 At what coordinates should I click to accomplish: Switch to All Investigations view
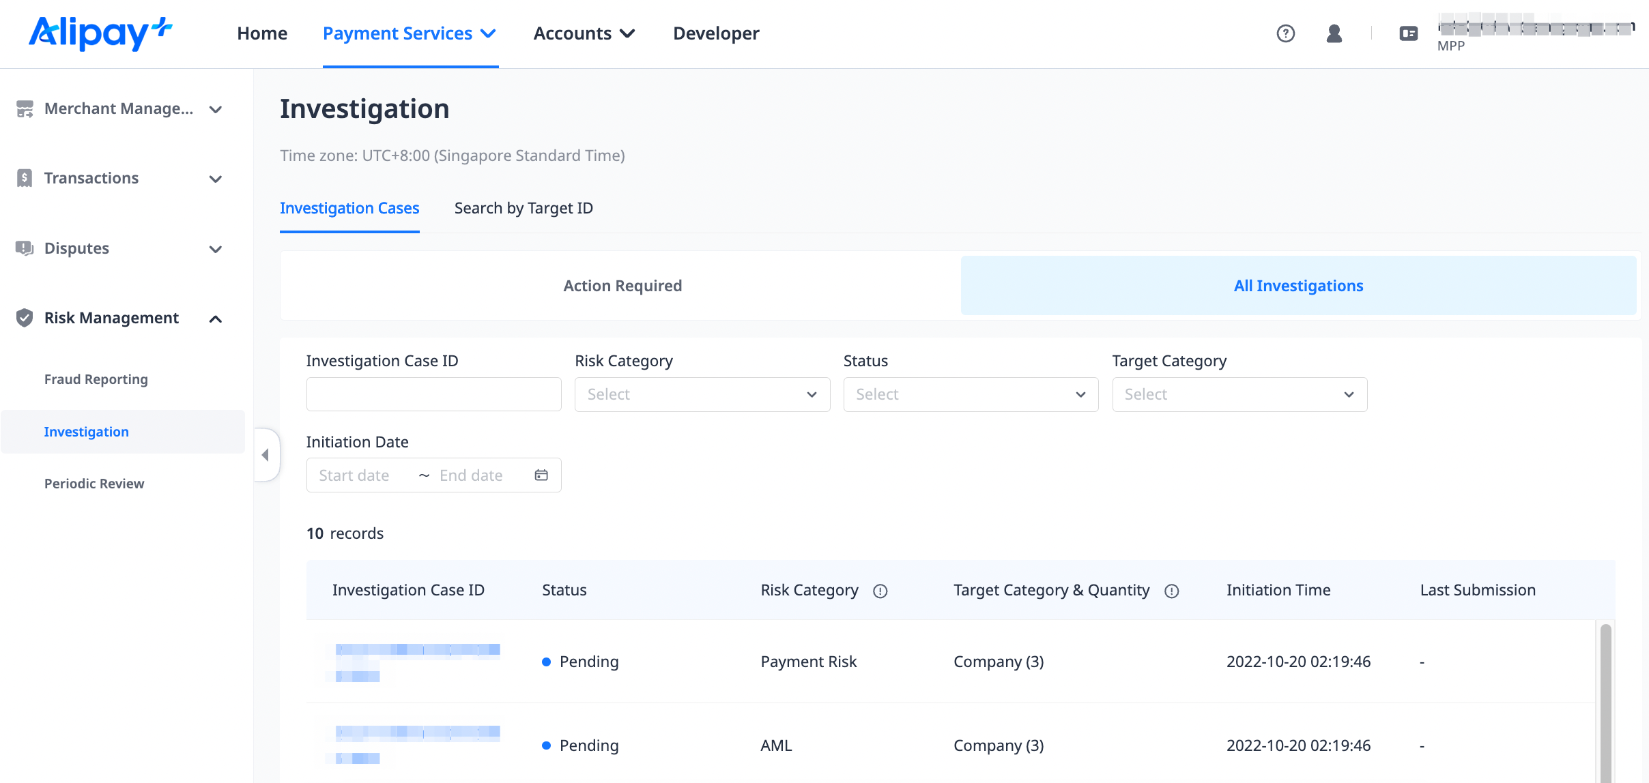coord(1297,286)
